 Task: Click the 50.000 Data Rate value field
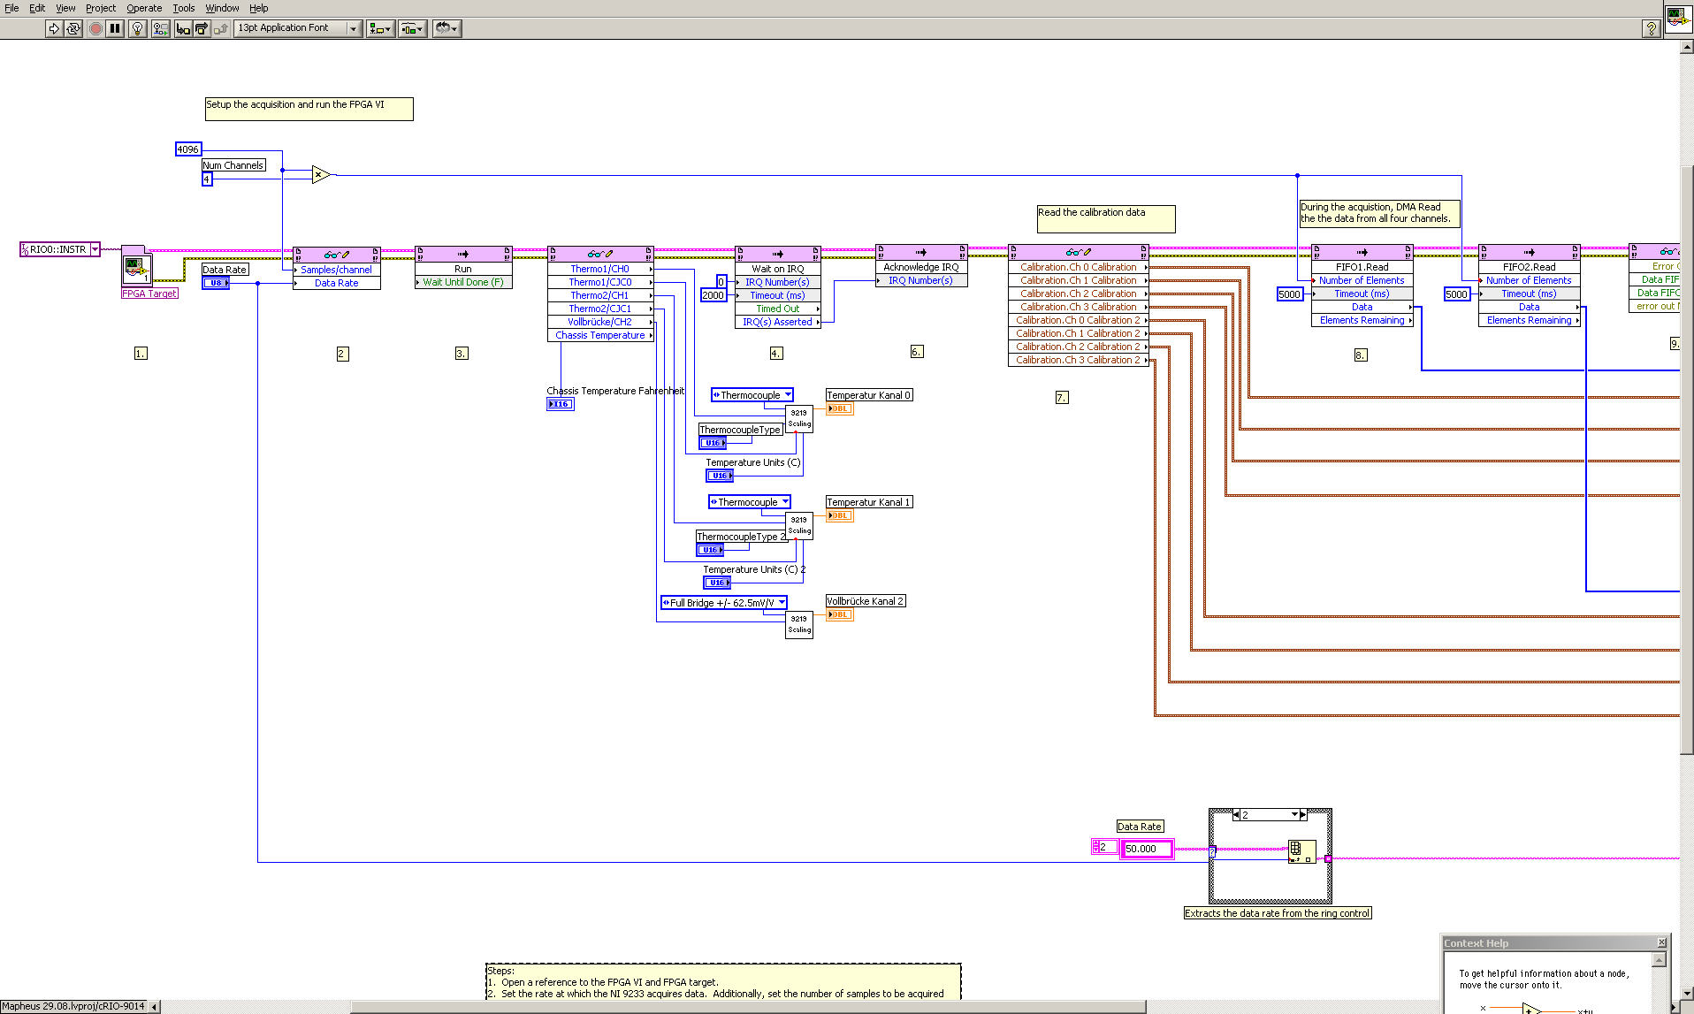click(x=1146, y=849)
